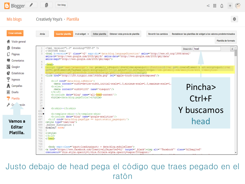
Task: Open Estadísticas in sidebar
Action: (x=18, y=73)
